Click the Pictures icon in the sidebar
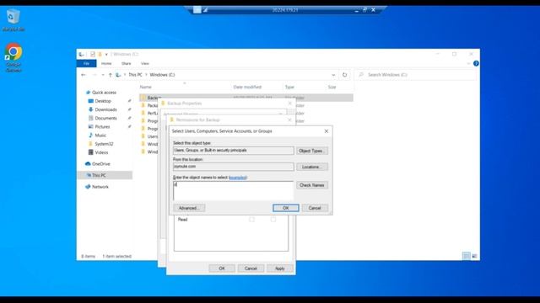 (91, 126)
